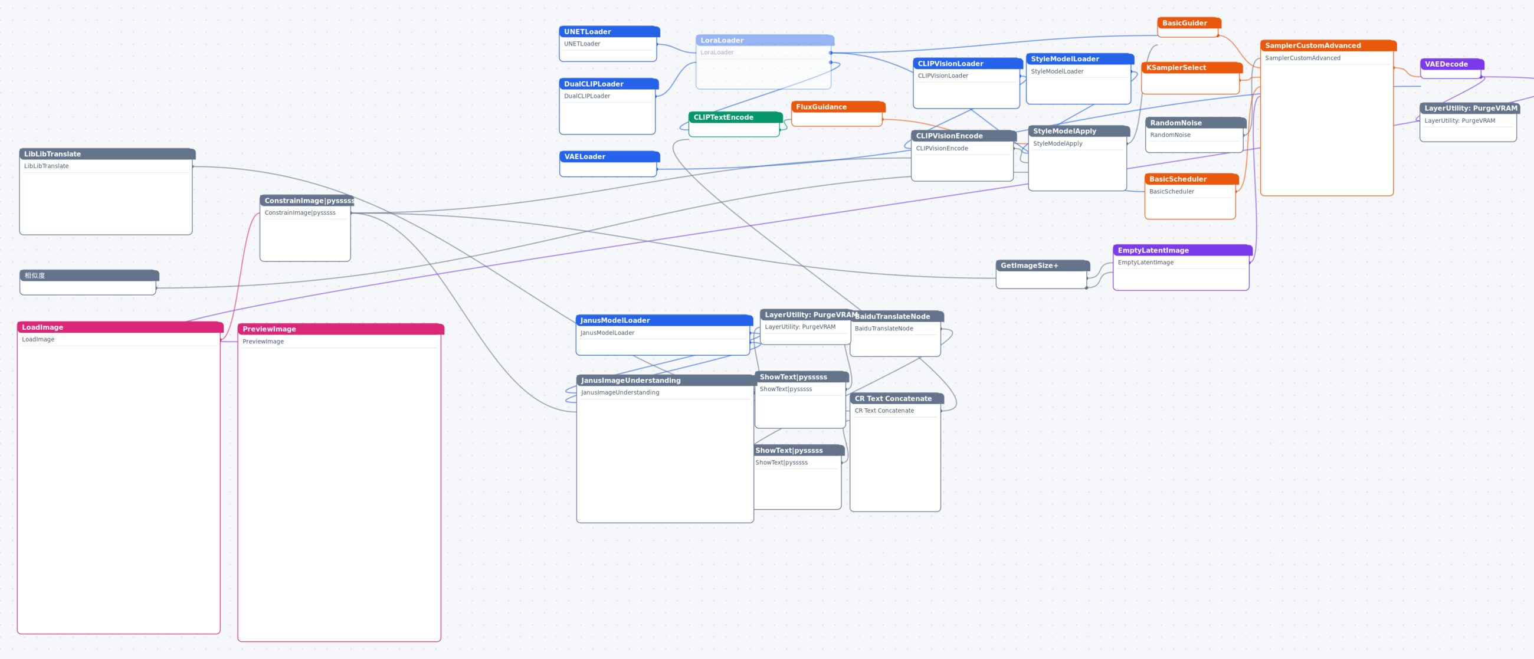This screenshot has height=659, width=1534.
Task: Click the StyleModelLoader node title
Action: point(1065,59)
